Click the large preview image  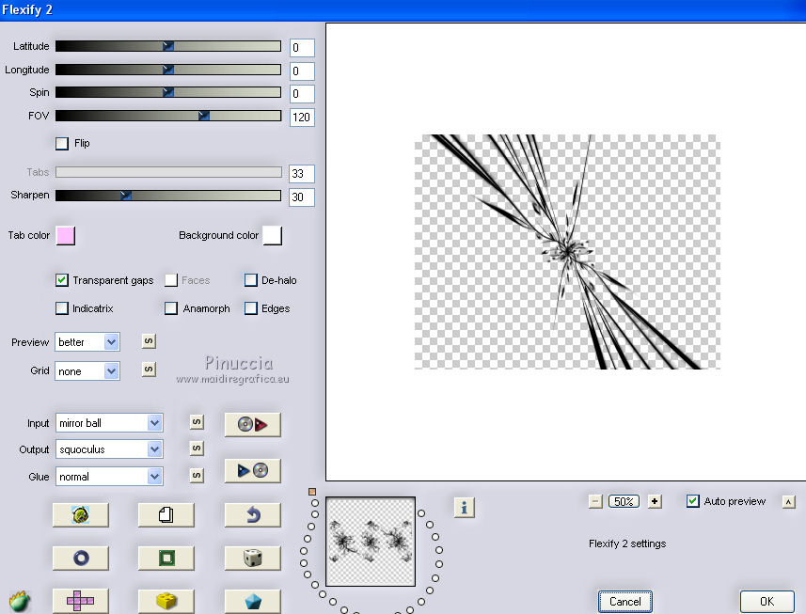[567, 252]
